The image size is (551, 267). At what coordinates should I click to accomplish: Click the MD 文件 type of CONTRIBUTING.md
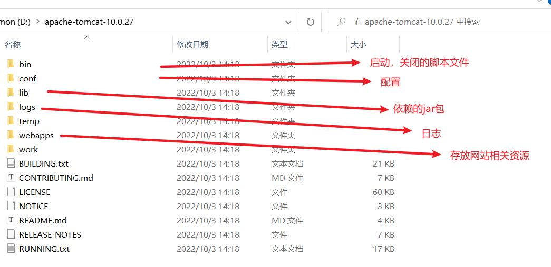click(287, 178)
